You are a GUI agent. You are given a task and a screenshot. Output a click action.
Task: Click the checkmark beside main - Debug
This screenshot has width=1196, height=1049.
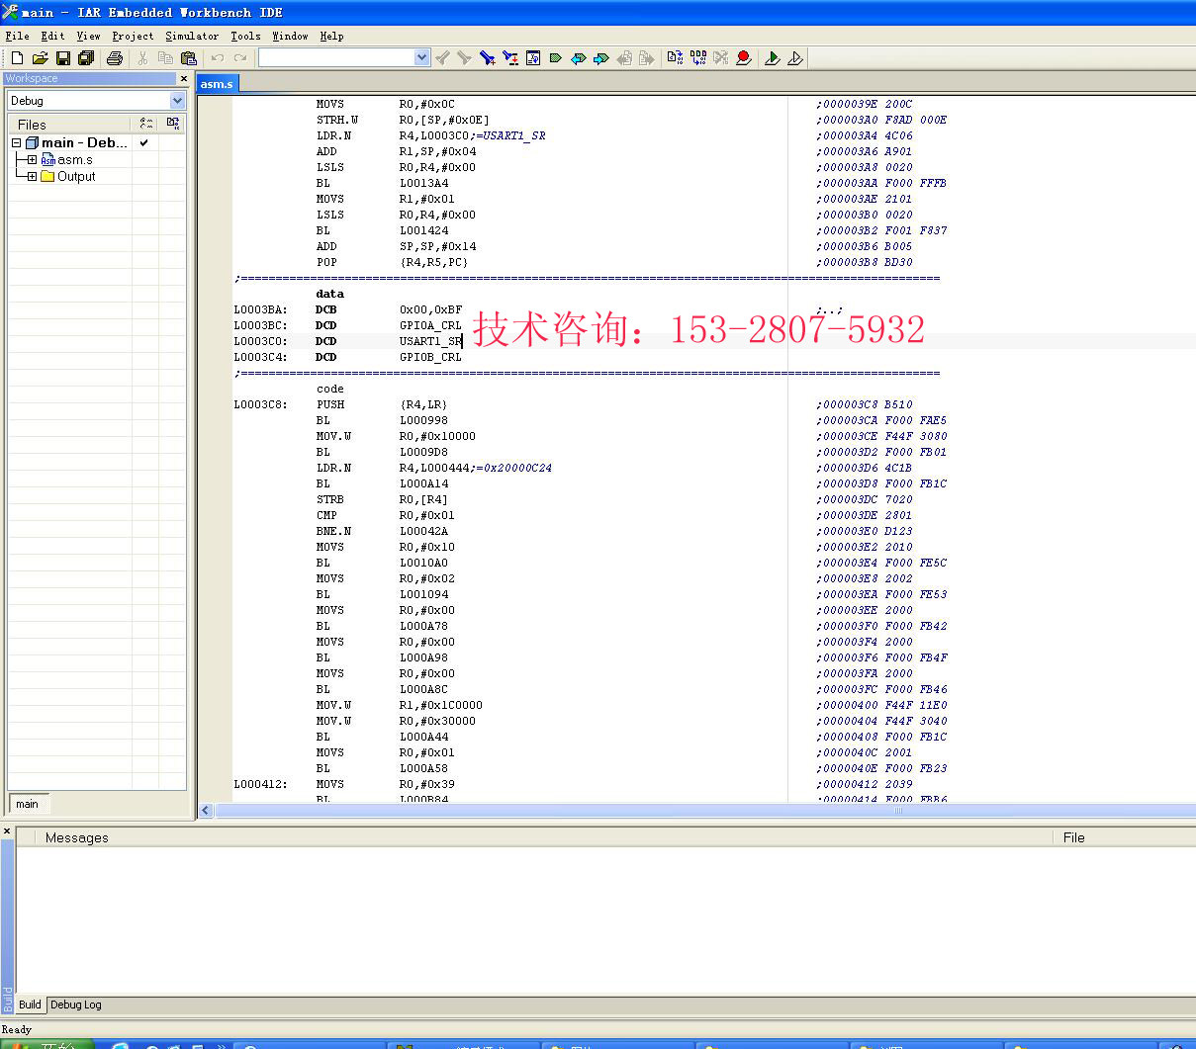tap(142, 142)
